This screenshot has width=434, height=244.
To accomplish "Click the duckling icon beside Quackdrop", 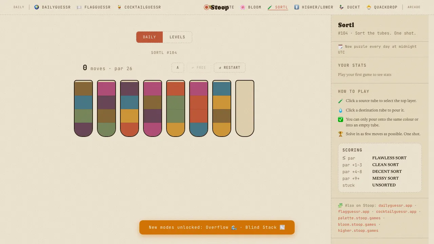I will 369,7.
